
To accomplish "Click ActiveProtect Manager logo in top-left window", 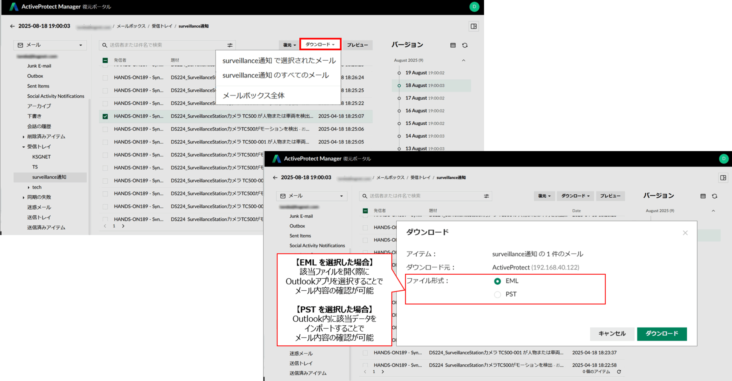I will click(14, 7).
